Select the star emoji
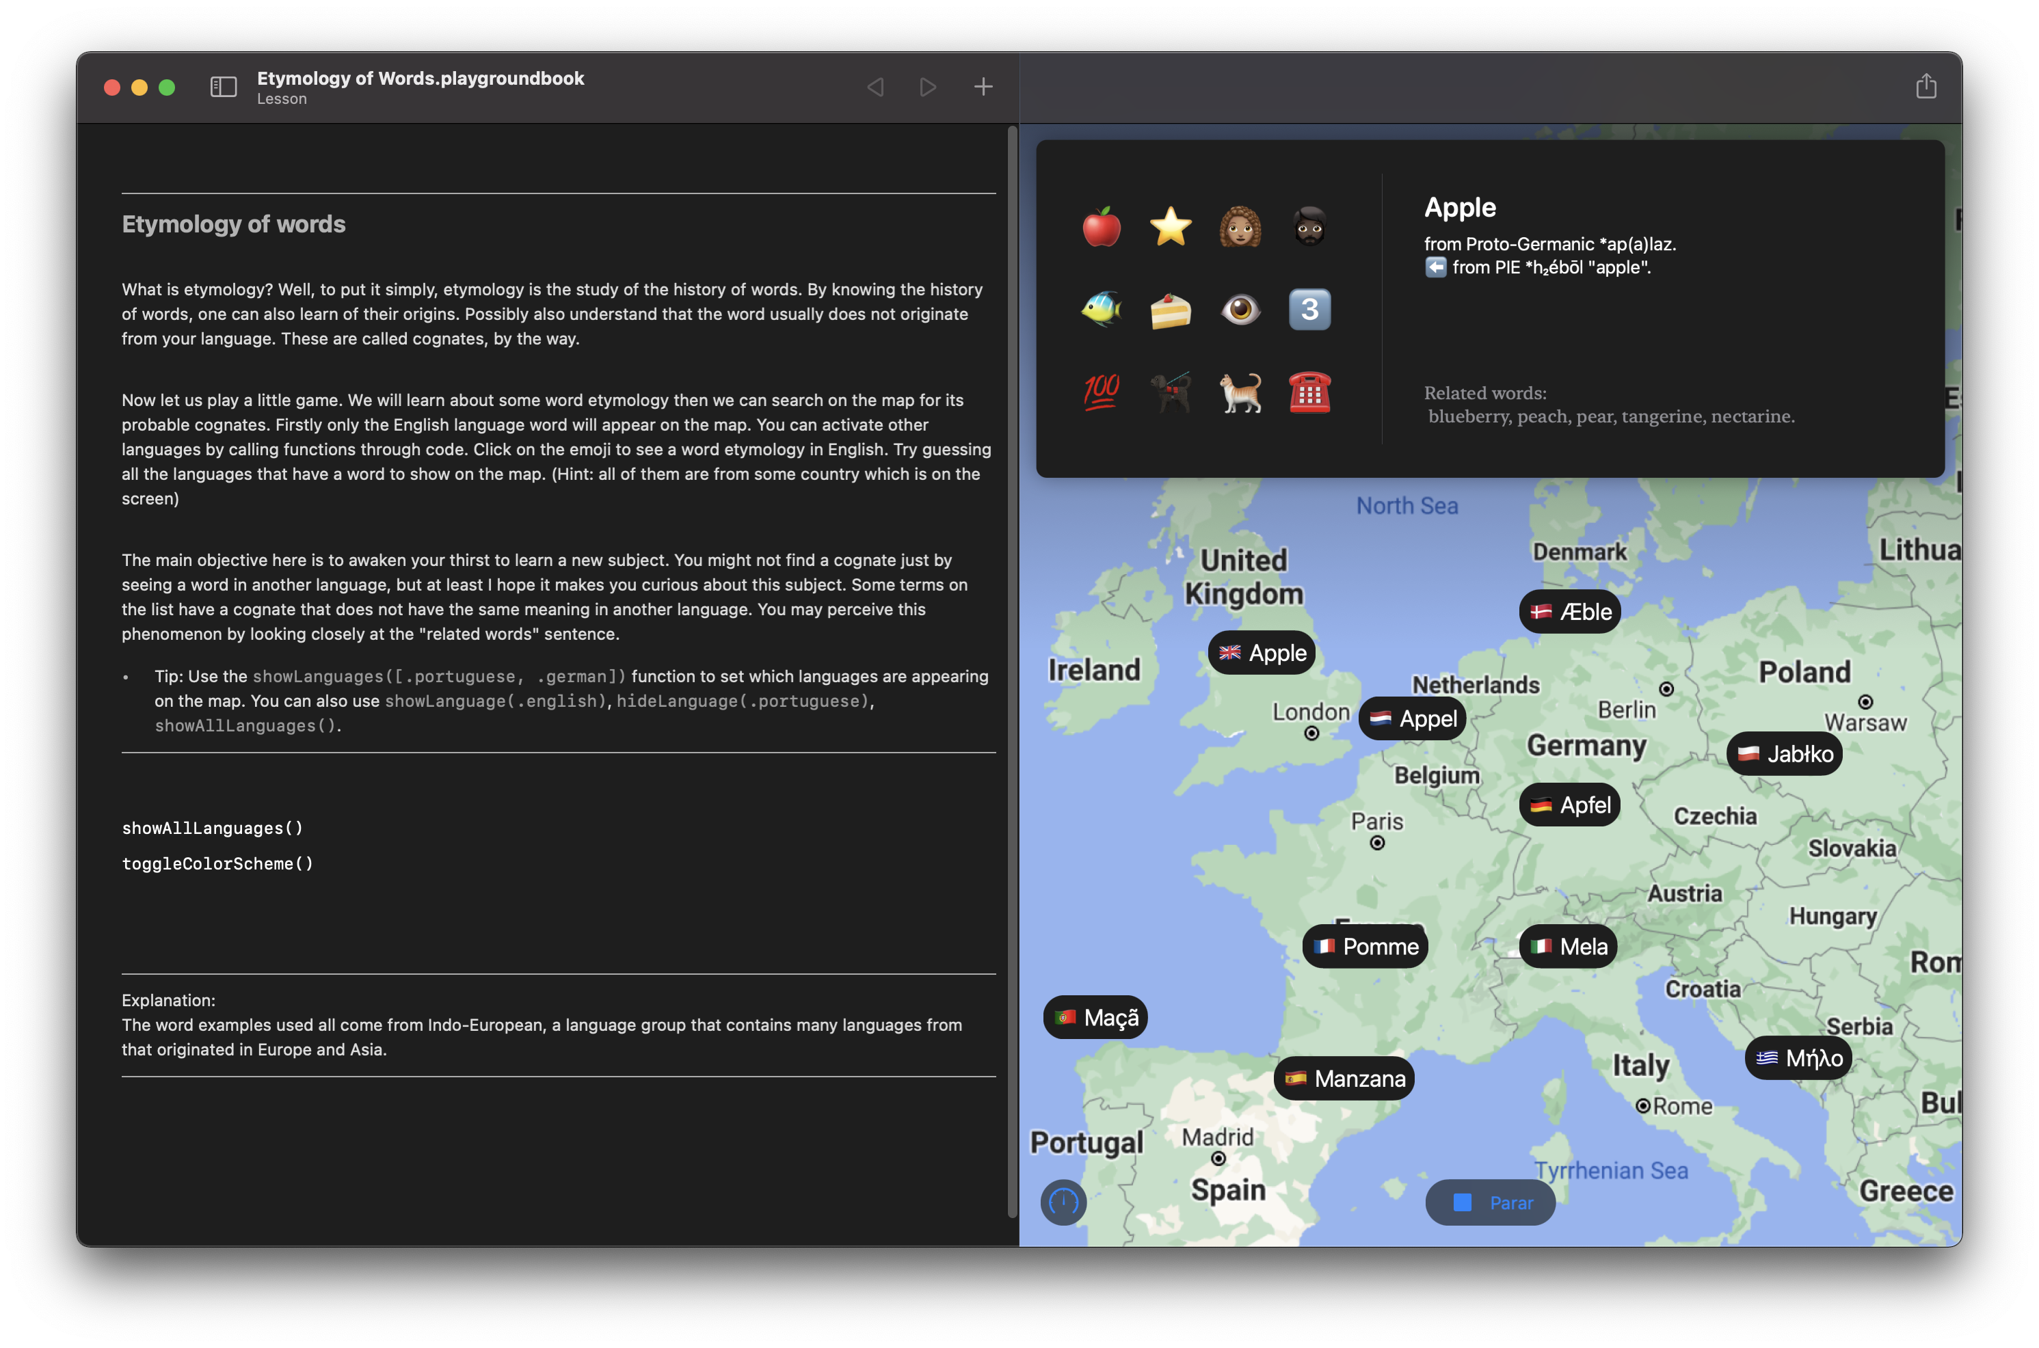 click(x=1171, y=227)
